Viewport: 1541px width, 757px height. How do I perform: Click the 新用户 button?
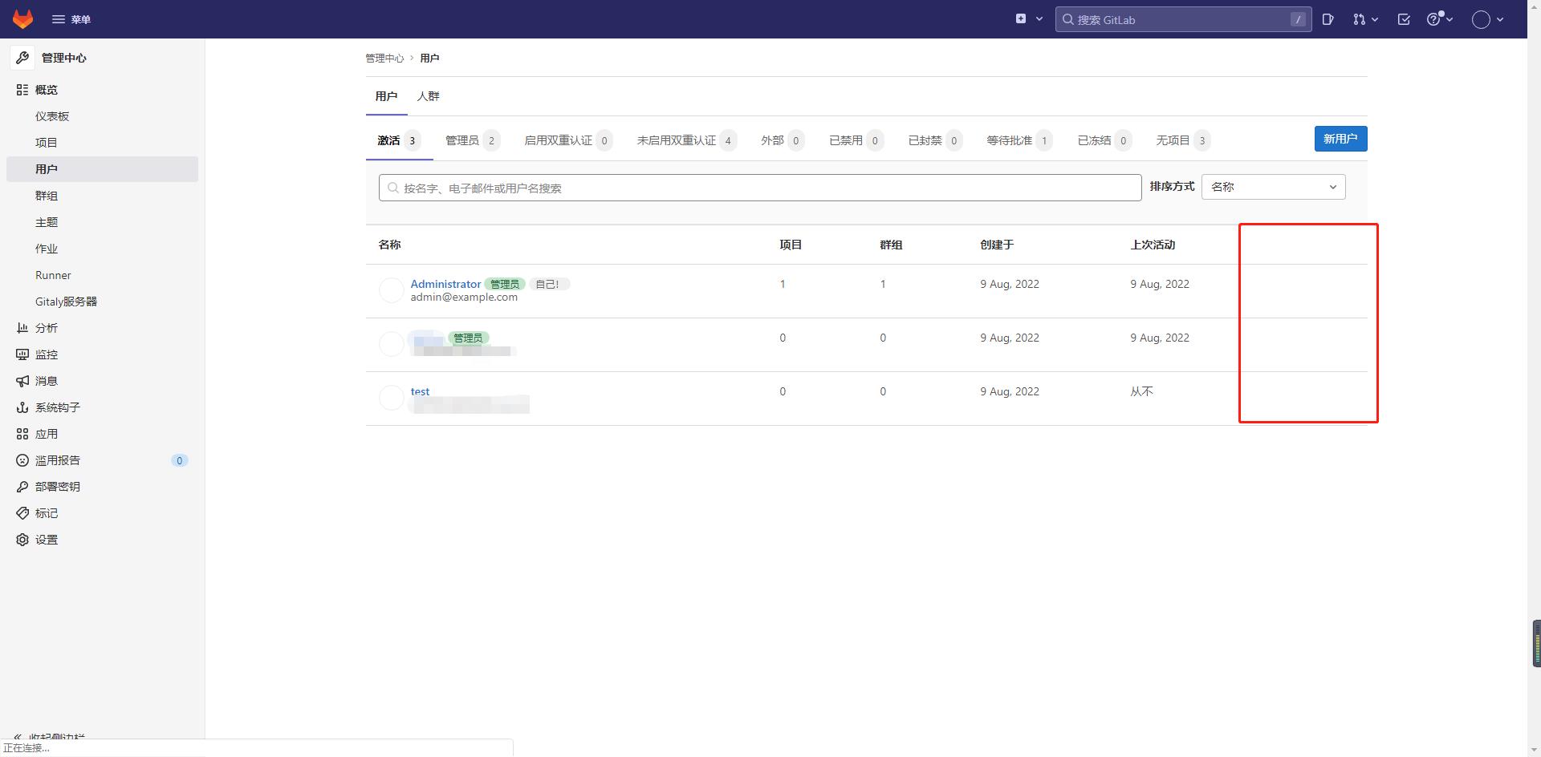tap(1340, 139)
